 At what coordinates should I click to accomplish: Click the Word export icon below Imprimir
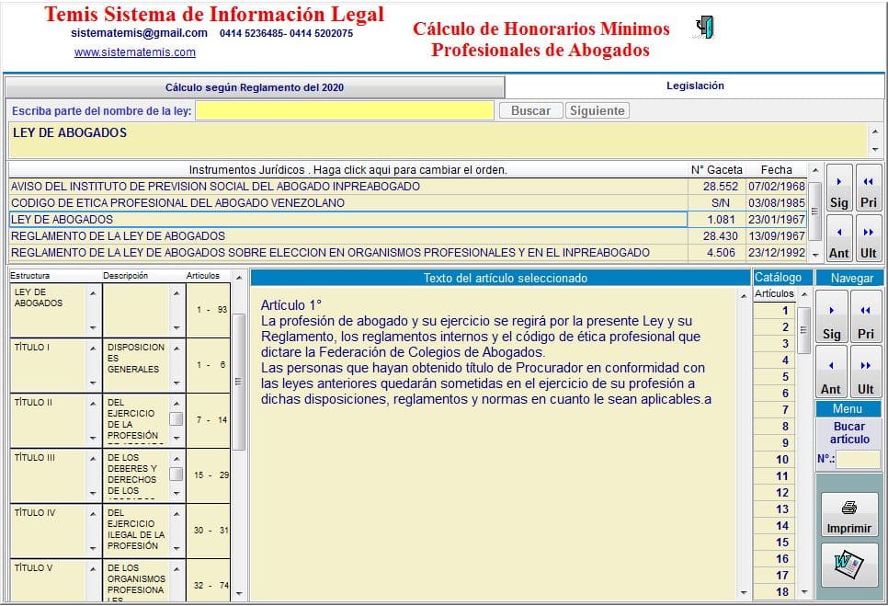[x=848, y=565]
